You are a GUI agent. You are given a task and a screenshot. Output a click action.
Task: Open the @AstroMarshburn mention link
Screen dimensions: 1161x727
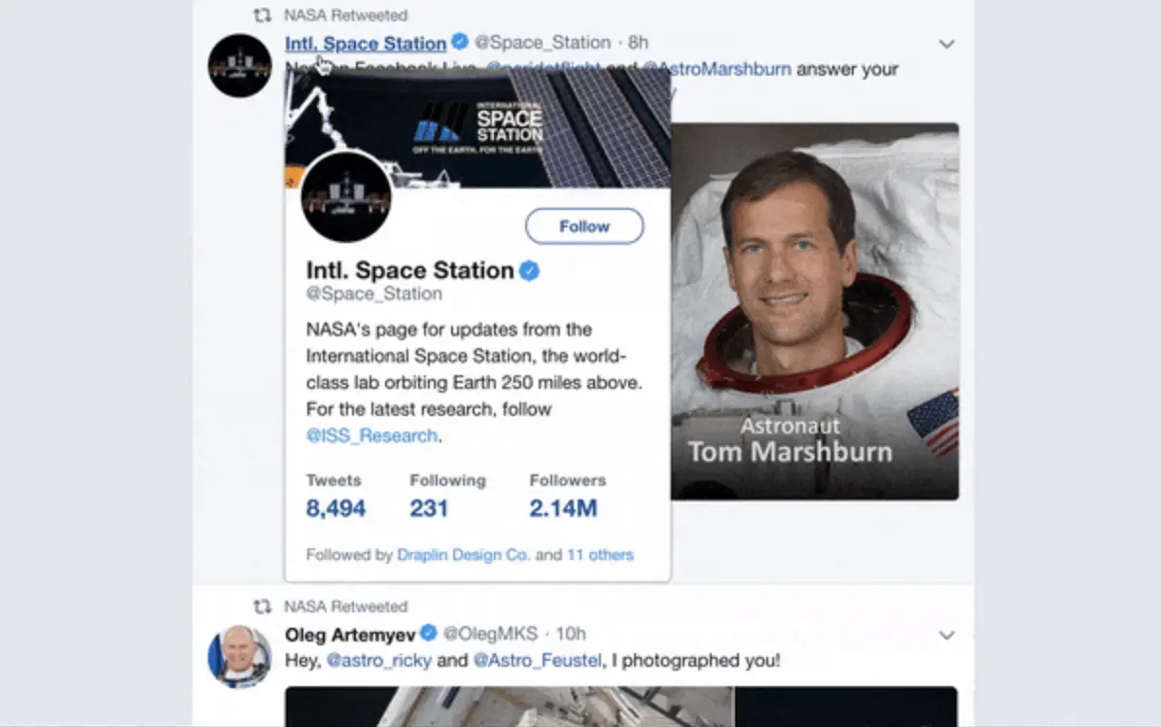(x=717, y=69)
